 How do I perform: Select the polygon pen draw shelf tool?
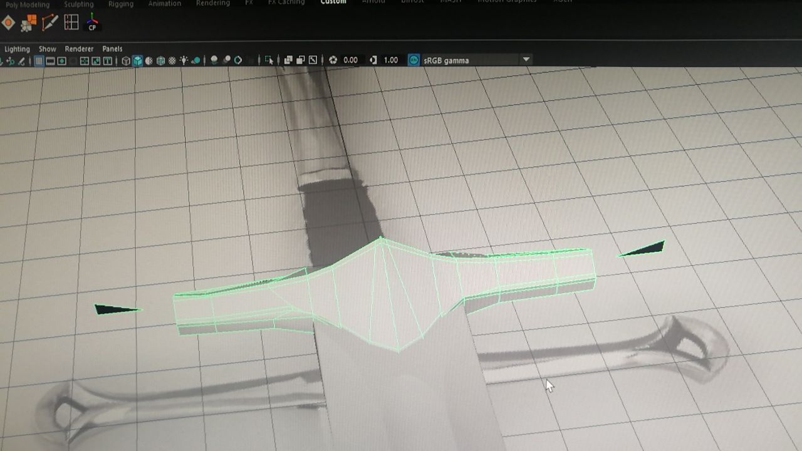click(49, 23)
